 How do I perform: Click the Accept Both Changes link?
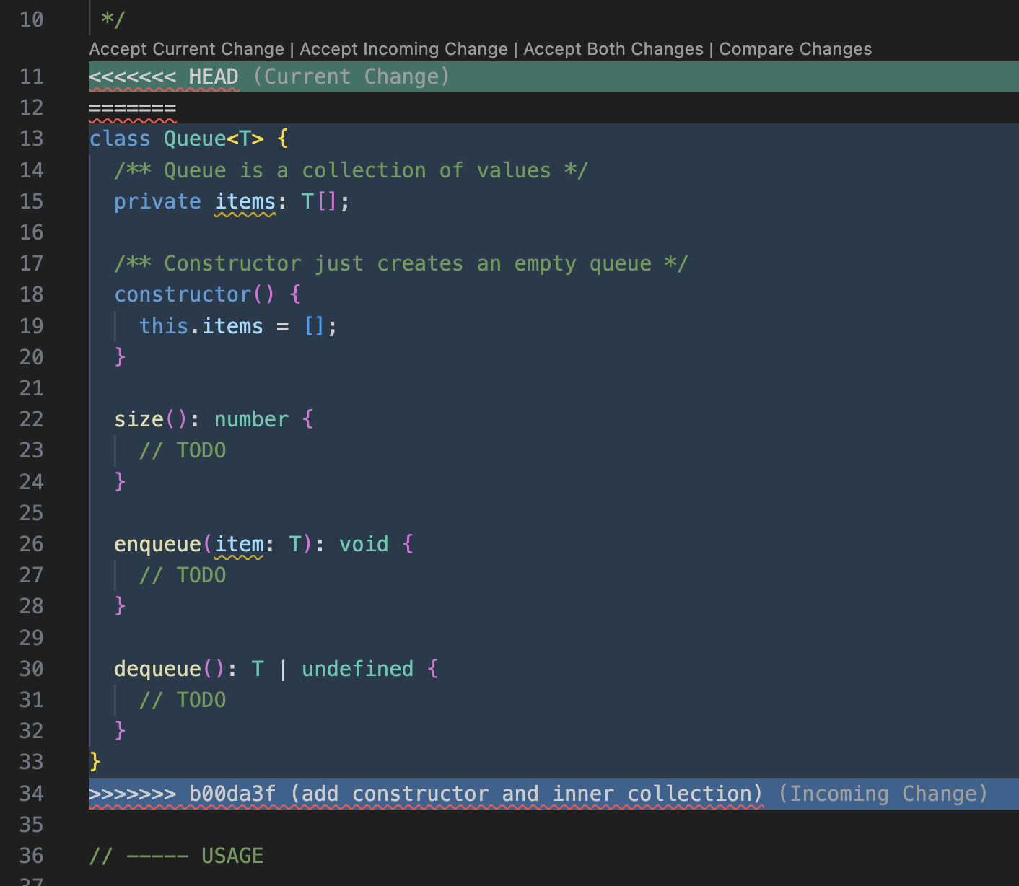tap(614, 49)
